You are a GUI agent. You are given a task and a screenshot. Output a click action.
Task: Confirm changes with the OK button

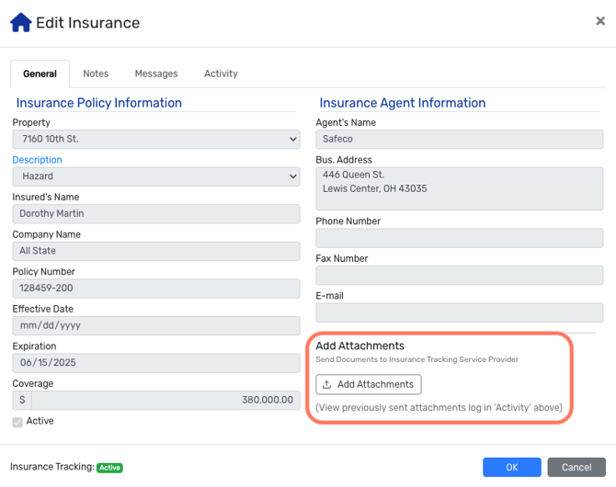click(512, 468)
